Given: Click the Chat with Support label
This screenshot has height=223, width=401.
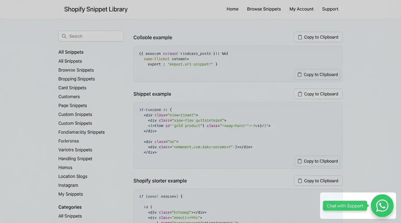Looking at the screenshot, I should click(345, 206).
